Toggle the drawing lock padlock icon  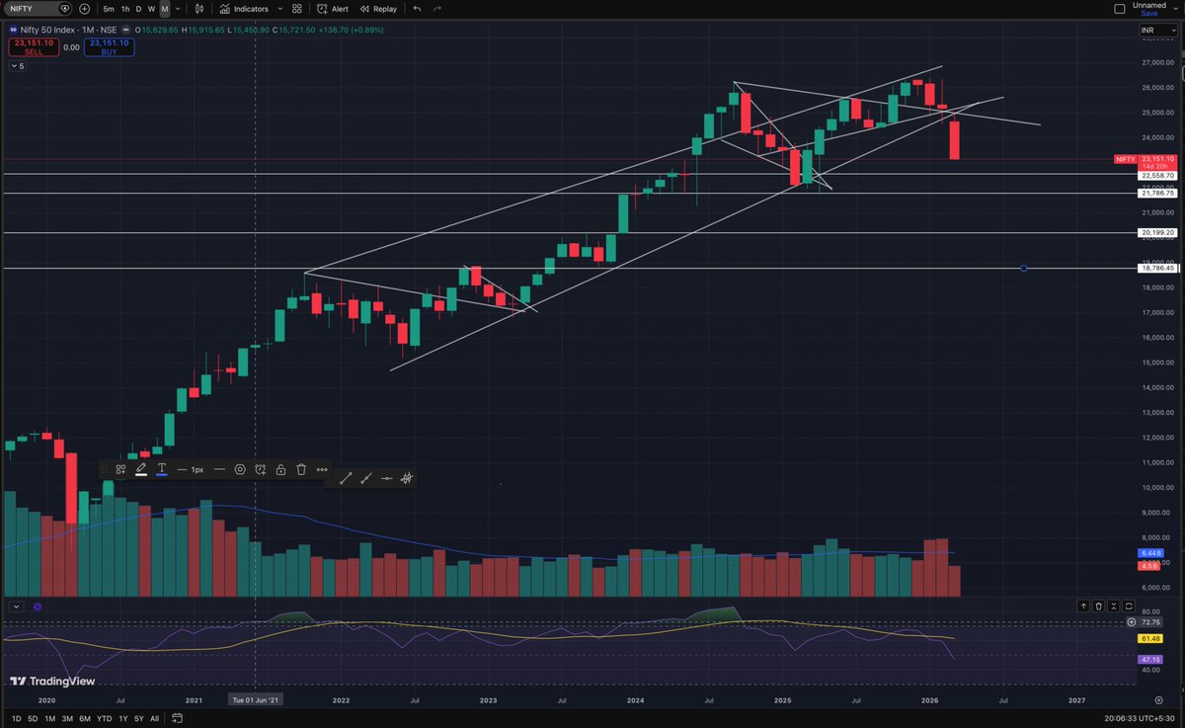[281, 470]
